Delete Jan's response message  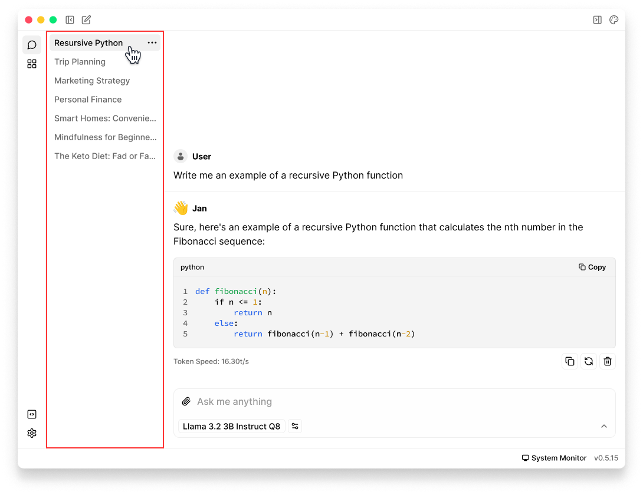(608, 361)
